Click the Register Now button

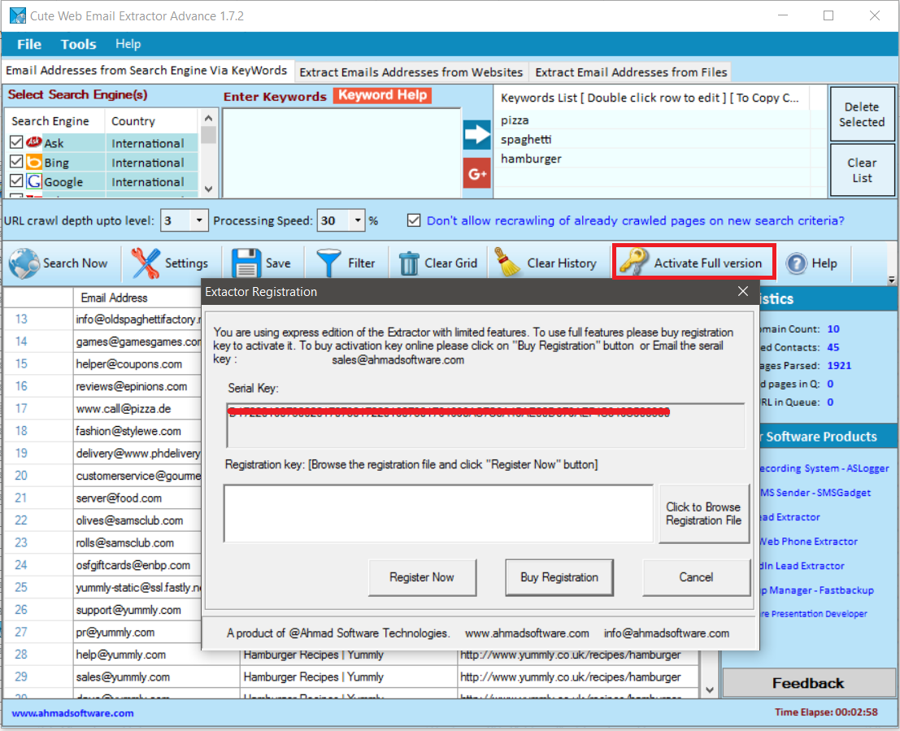tap(422, 577)
